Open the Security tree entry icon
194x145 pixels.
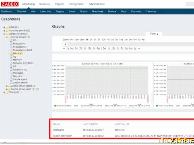pyautogui.click(x=11, y=76)
